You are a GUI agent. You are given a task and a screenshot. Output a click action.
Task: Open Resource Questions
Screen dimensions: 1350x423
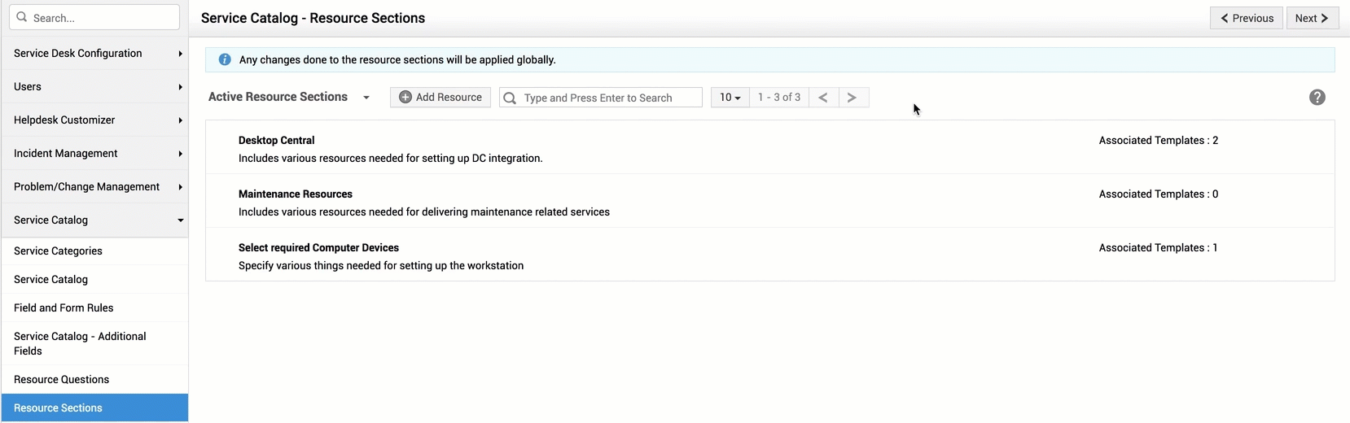pos(94,379)
